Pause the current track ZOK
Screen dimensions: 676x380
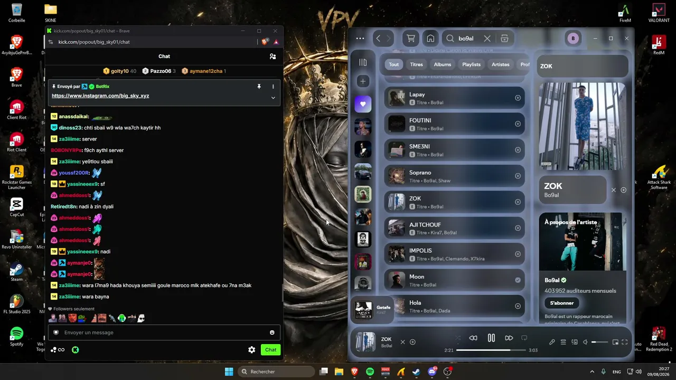coord(491,338)
